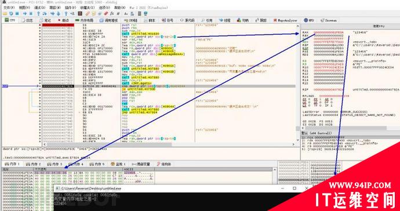Viewport: 400px width, 211px height.
Task: Click the fx functions toolbar icon
Action: pos(111,13)
